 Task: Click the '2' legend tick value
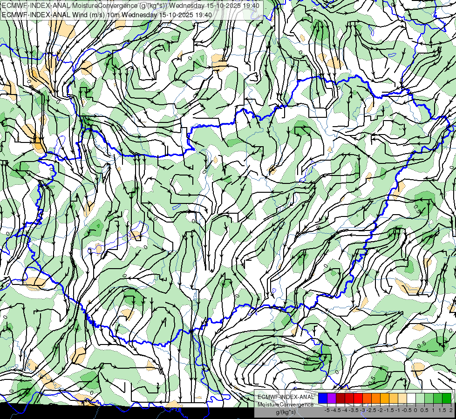[x=451, y=410]
